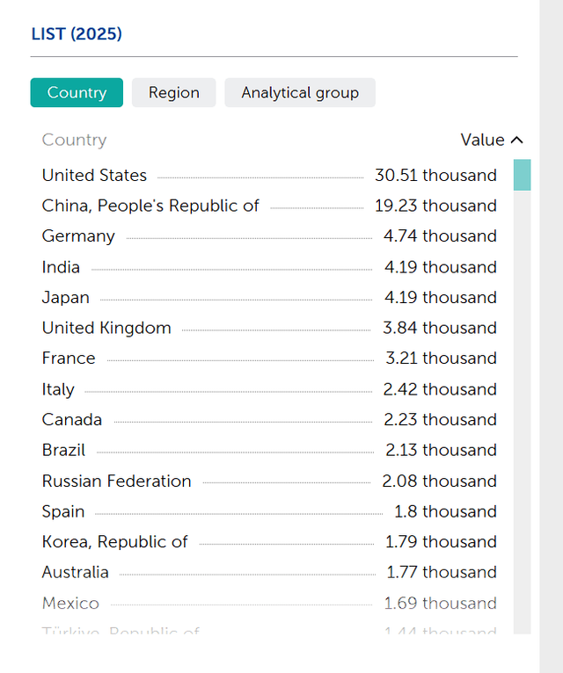This screenshot has height=673, width=563.
Task: Toggle sort order via Value chevron
Action: (516, 140)
